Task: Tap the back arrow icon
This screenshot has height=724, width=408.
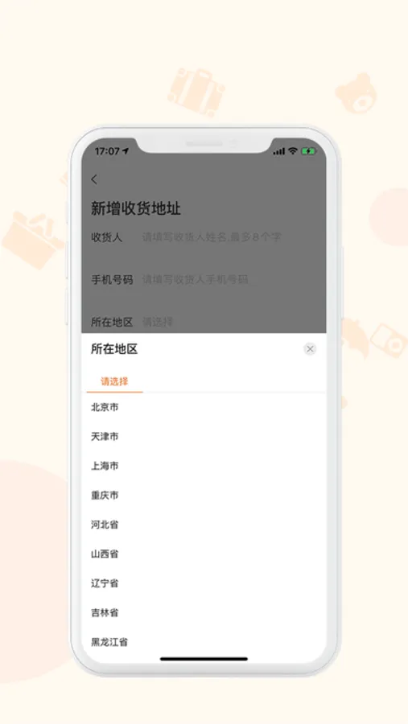Action: pyautogui.click(x=94, y=179)
